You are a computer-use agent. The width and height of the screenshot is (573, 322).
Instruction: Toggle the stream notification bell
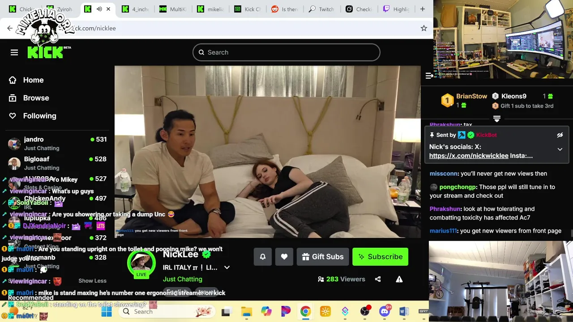tap(263, 257)
